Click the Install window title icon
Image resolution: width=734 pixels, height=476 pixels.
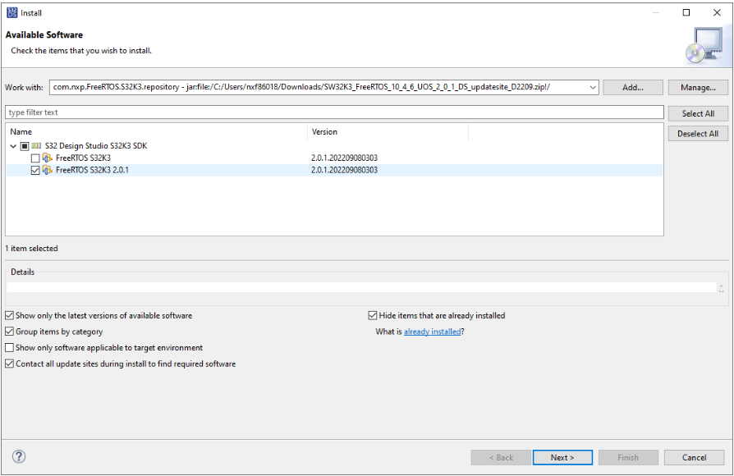(11, 12)
